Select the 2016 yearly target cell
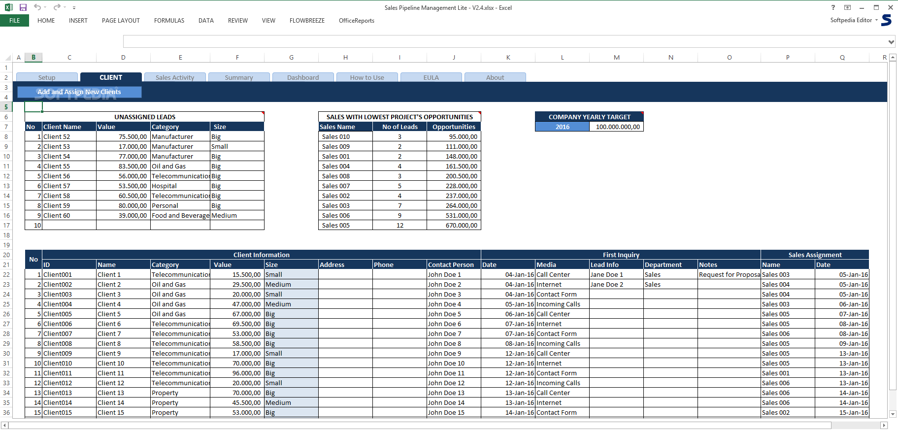Screen dimensions: 898x432 (562, 127)
